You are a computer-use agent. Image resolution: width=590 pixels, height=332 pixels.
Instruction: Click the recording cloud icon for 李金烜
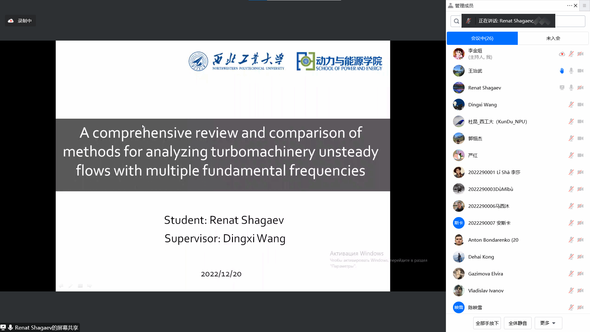tap(562, 54)
